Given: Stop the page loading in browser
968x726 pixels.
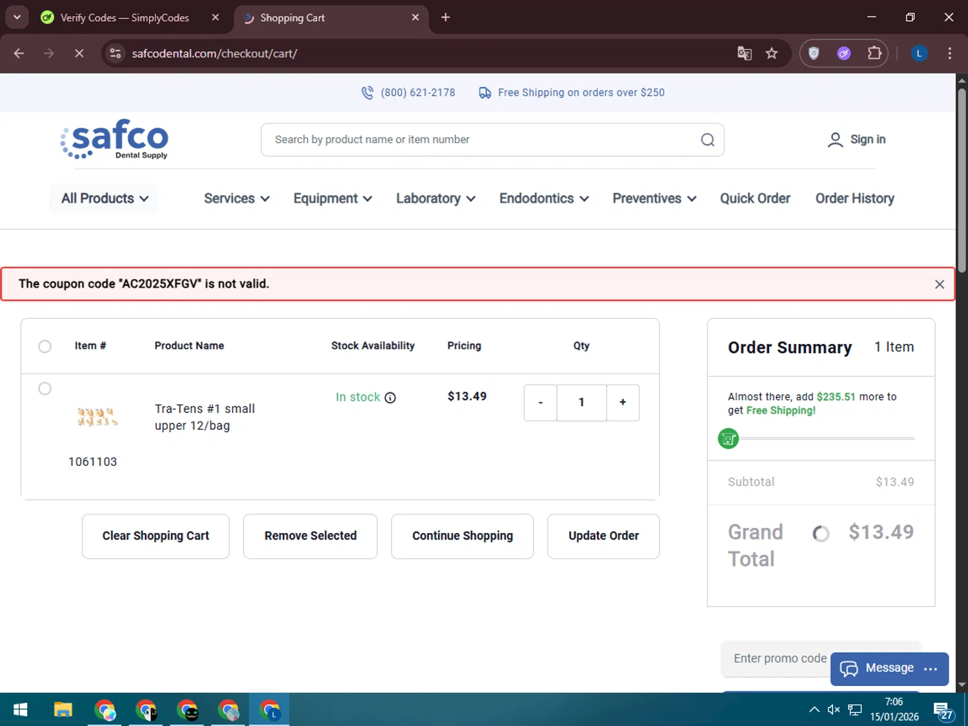Looking at the screenshot, I should pos(79,54).
